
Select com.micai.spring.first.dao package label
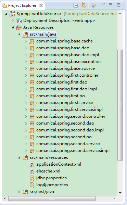(x=62, y=82)
